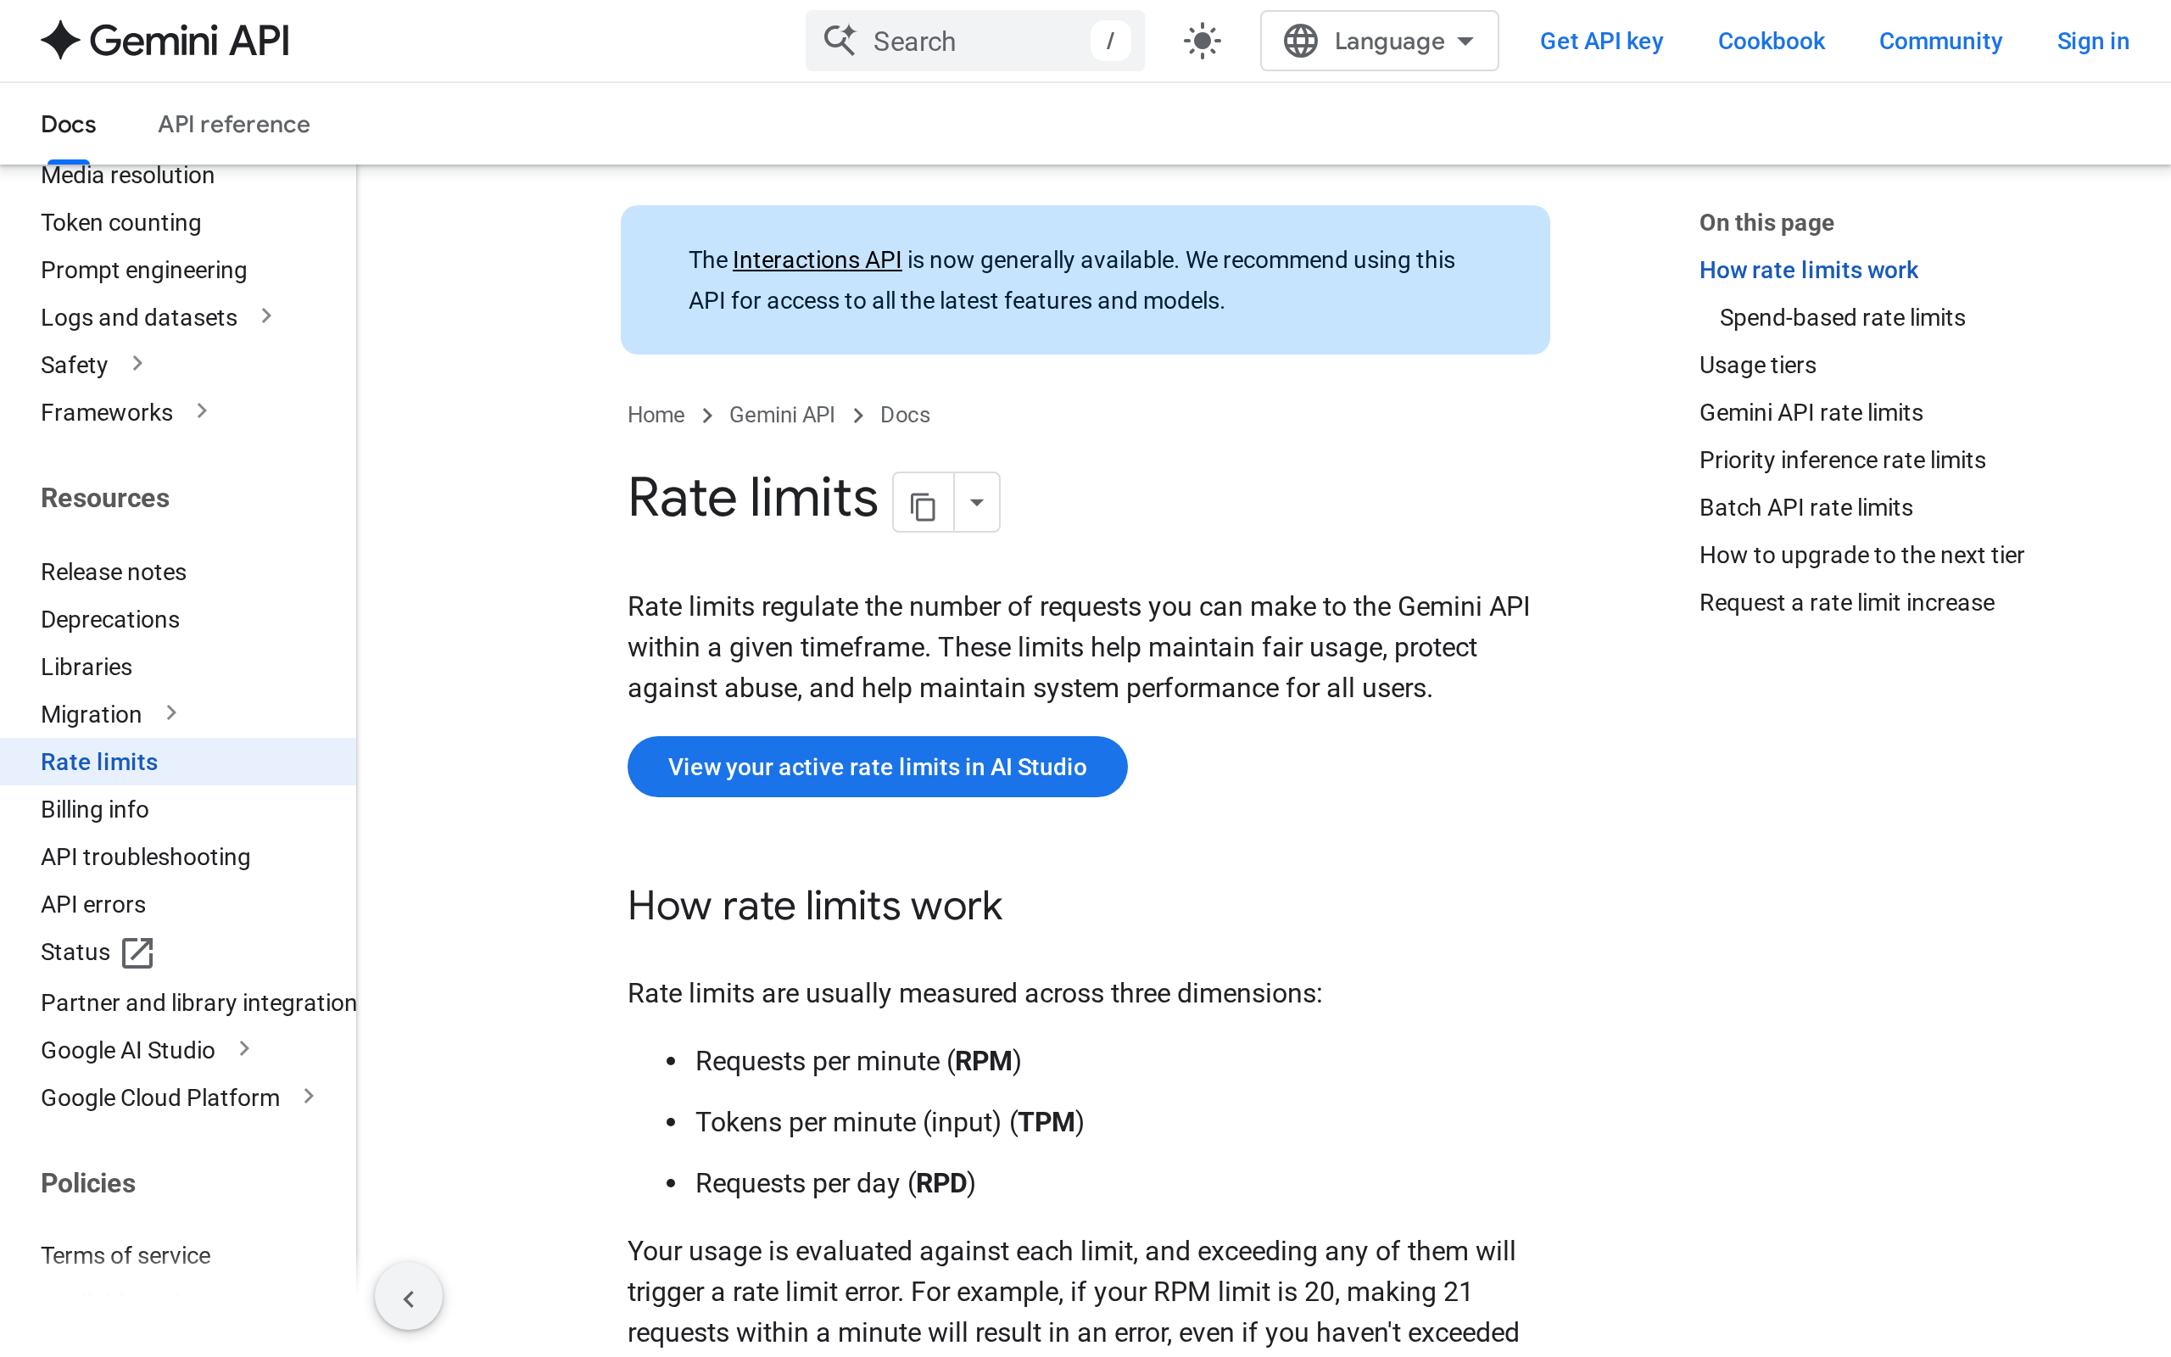Open Libraries in sidebar
Viewport: 2171px width, 1357px height.
pos(87,667)
